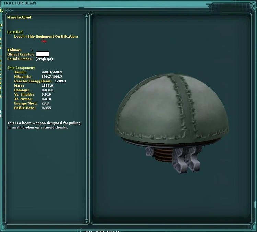Click the Refire Rate stat row

[33, 108]
